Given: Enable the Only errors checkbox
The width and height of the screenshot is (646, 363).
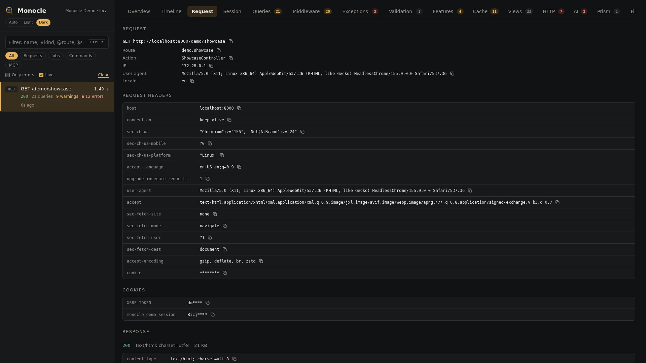Looking at the screenshot, I should tap(7, 75).
